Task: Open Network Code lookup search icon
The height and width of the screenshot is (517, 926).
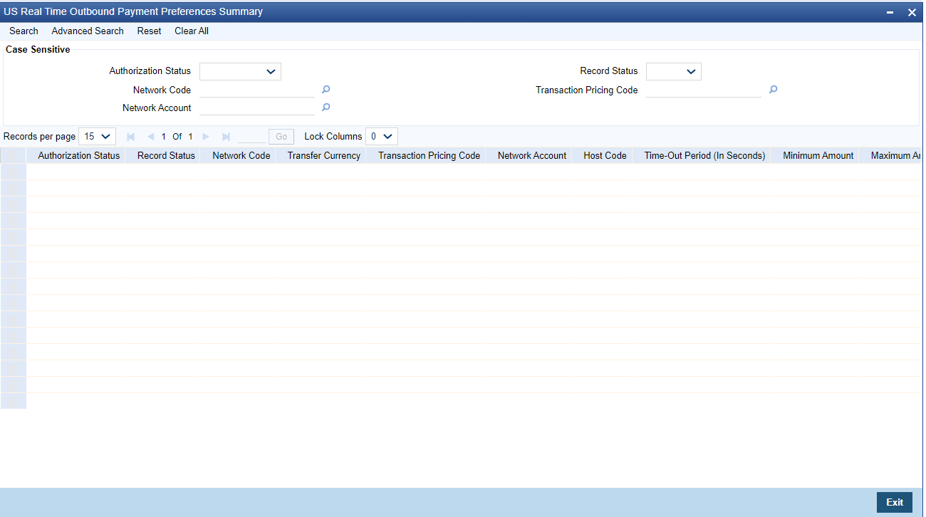Action: (x=326, y=90)
